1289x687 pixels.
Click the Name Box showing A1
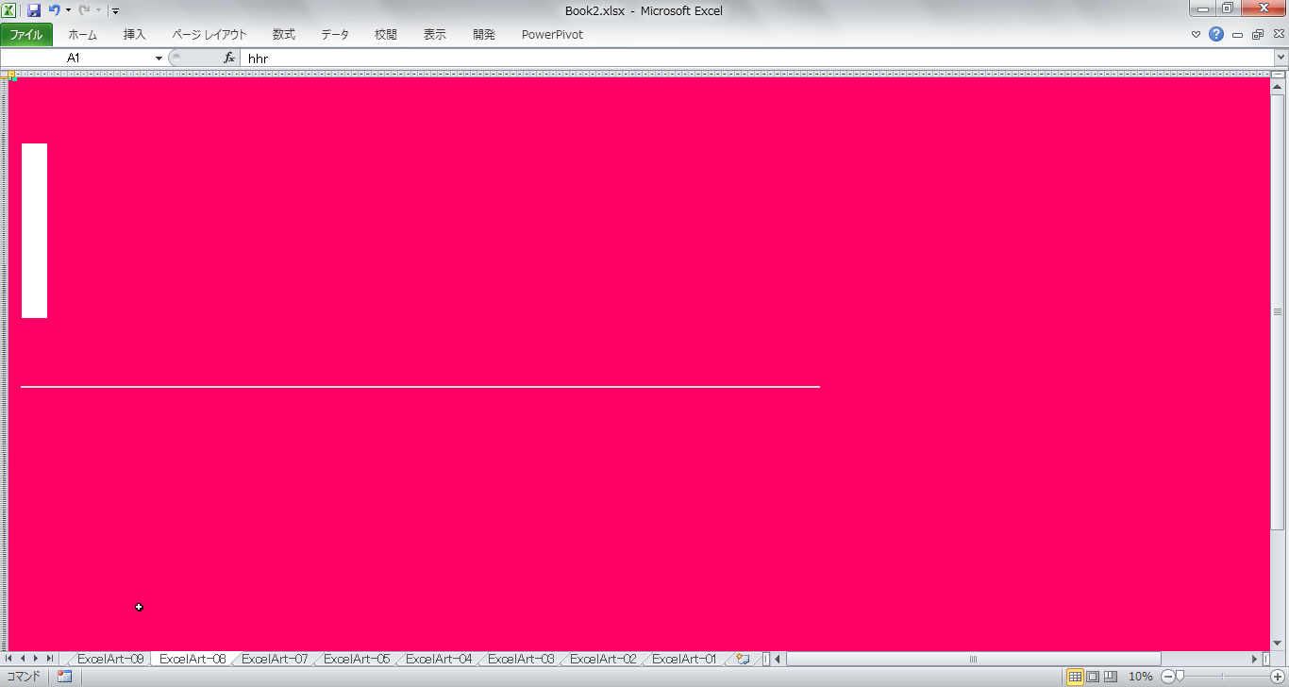click(x=75, y=58)
